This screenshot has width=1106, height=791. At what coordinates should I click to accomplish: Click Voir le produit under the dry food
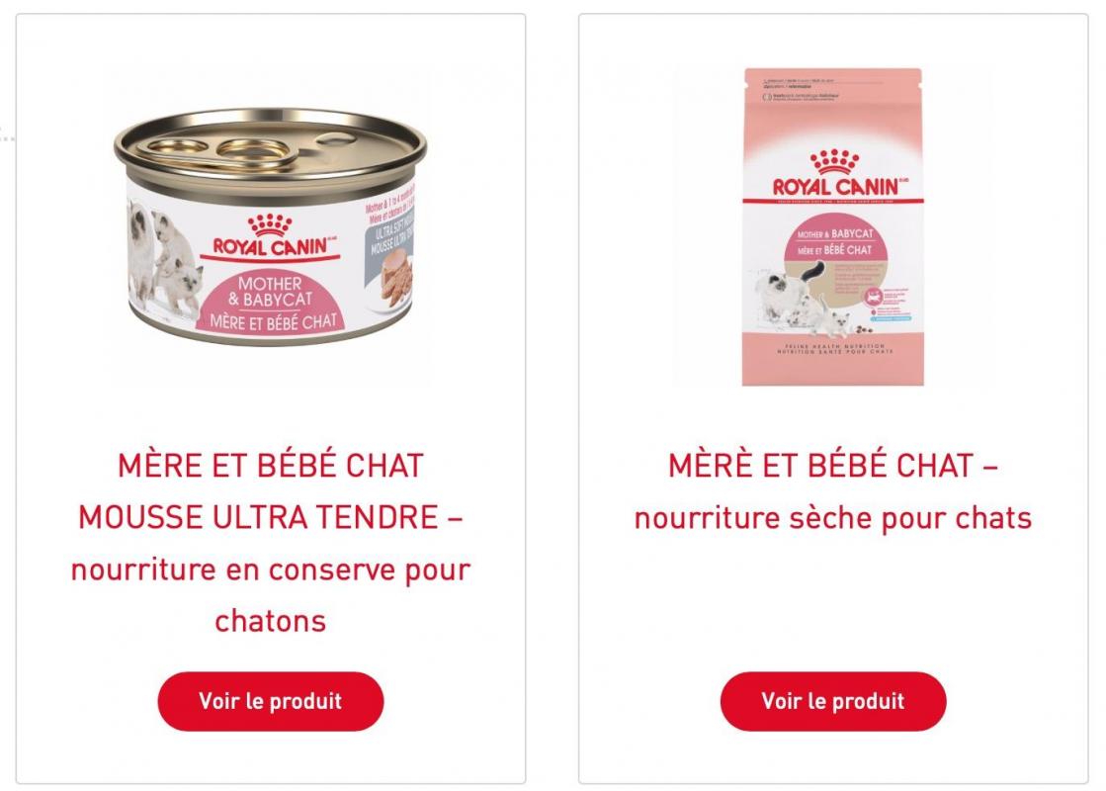(832, 701)
